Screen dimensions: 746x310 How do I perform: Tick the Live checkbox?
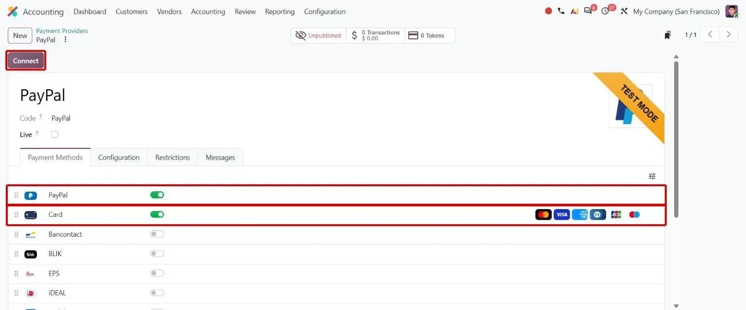55,134
